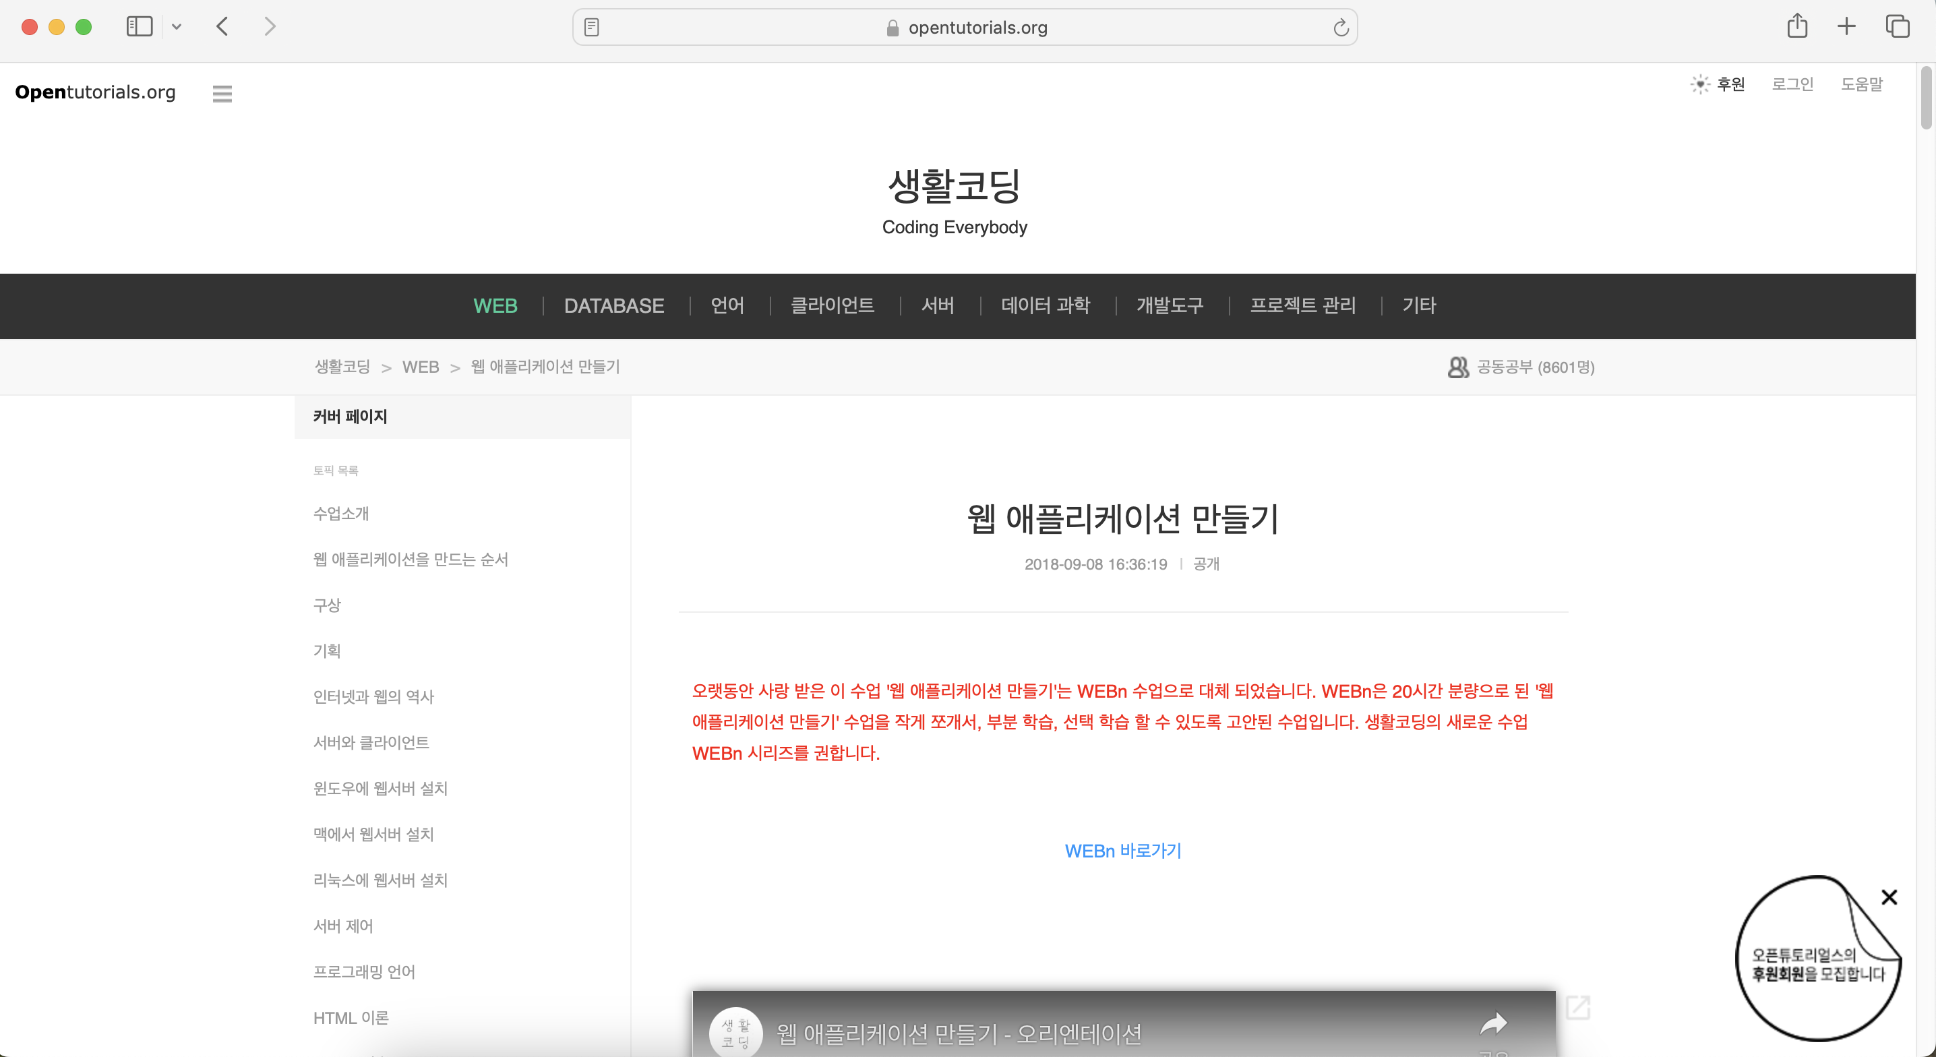Click the page reload icon in address bar
This screenshot has height=1057, width=1936.
click(1341, 28)
